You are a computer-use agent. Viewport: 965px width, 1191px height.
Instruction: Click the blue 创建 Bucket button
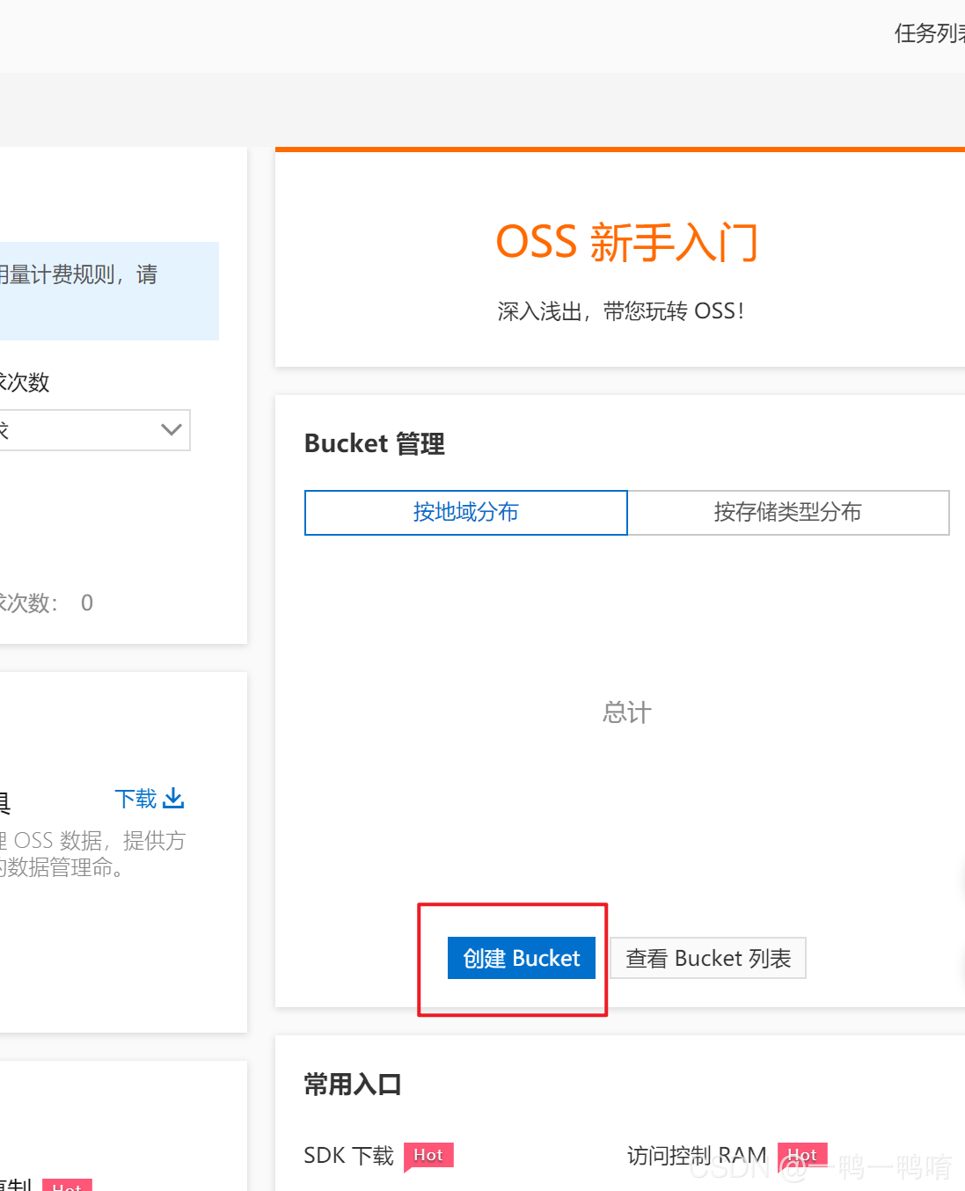(x=521, y=958)
